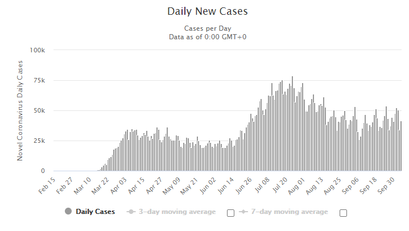This screenshot has width=409, height=231.
Task: Click the 100k y-axis label
Action: tap(38, 50)
